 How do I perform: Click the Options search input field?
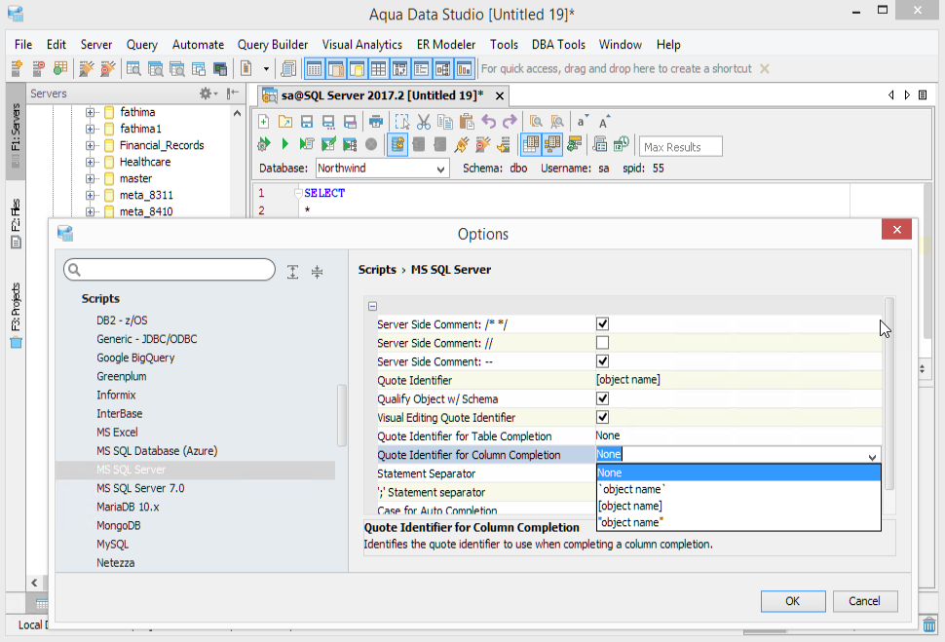(175, 270)
